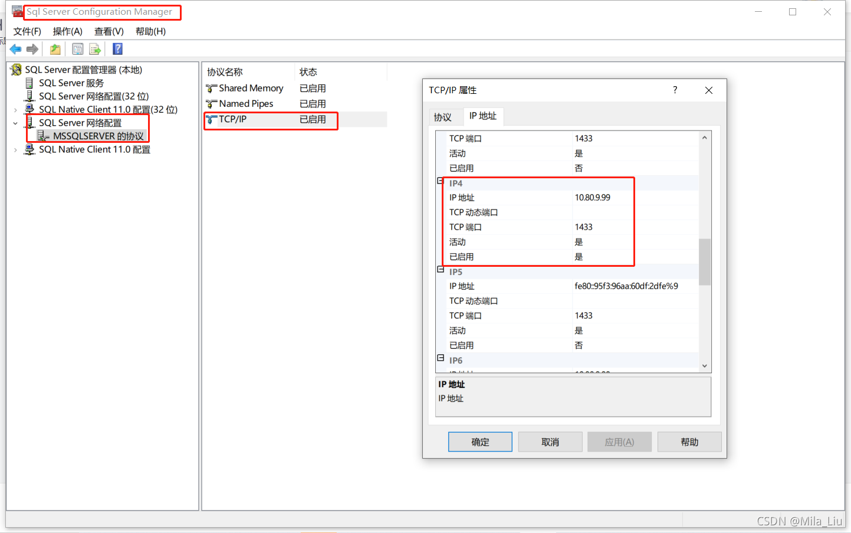Select SQL Server 服务 in the tree

pos(71,83)
